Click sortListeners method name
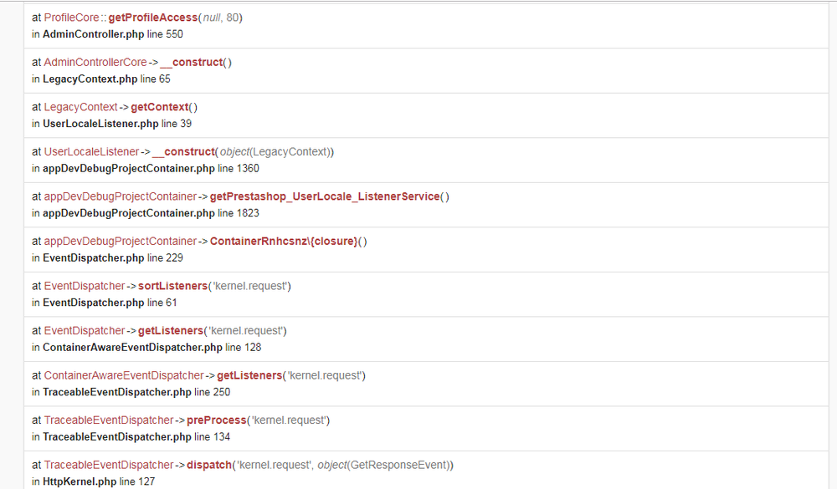 pos(172,286)
